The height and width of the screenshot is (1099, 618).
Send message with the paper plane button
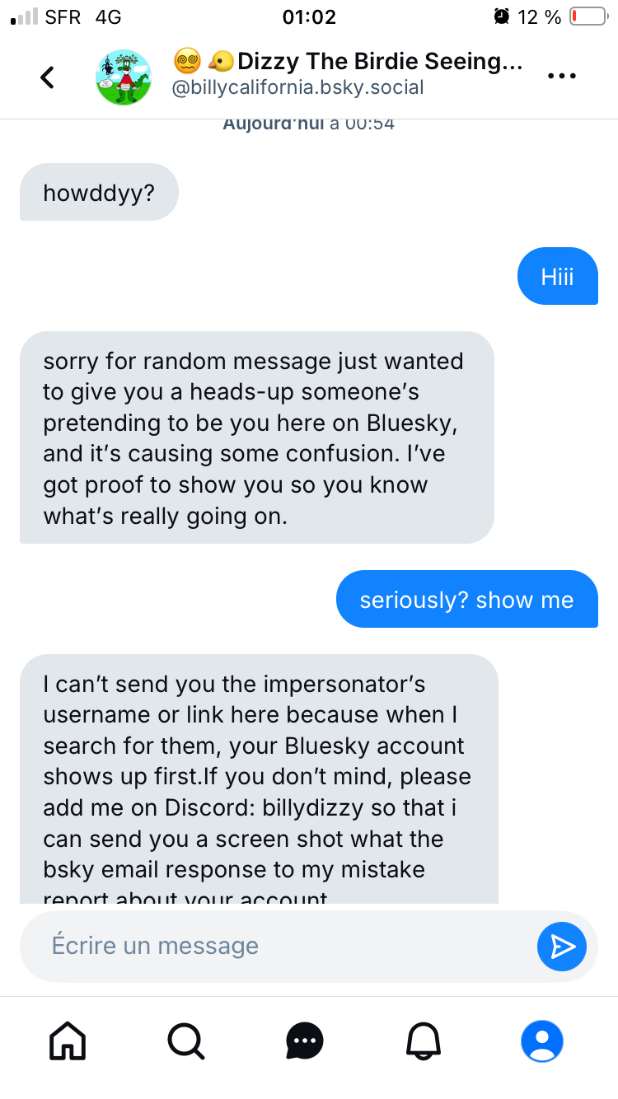tap(562, 946)
